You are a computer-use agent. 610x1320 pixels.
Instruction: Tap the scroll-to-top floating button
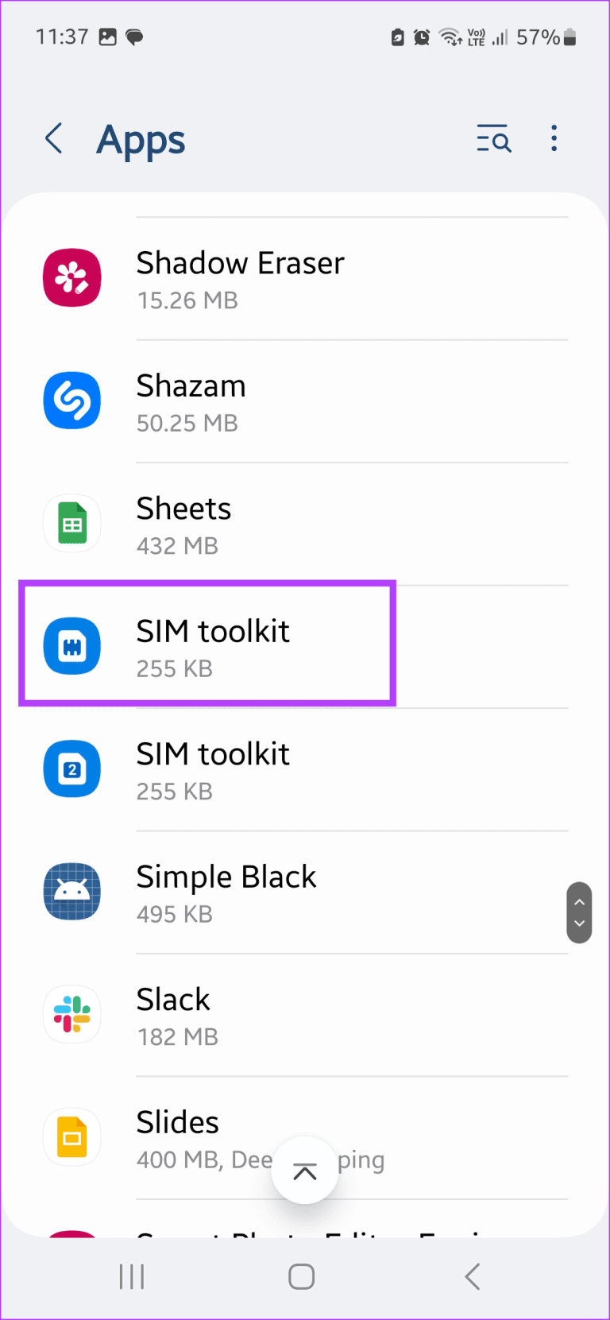pyautogui.click(x=305, y=1169)
